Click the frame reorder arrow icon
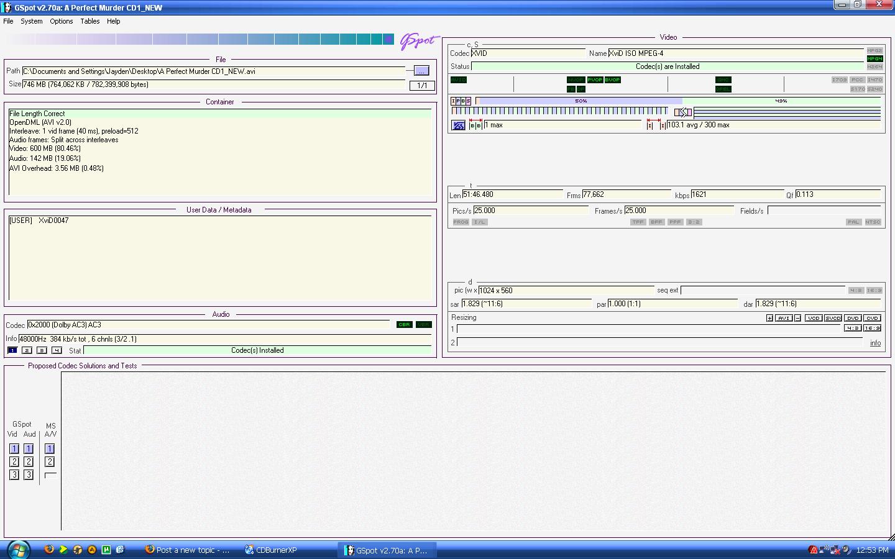 [683, 112]
